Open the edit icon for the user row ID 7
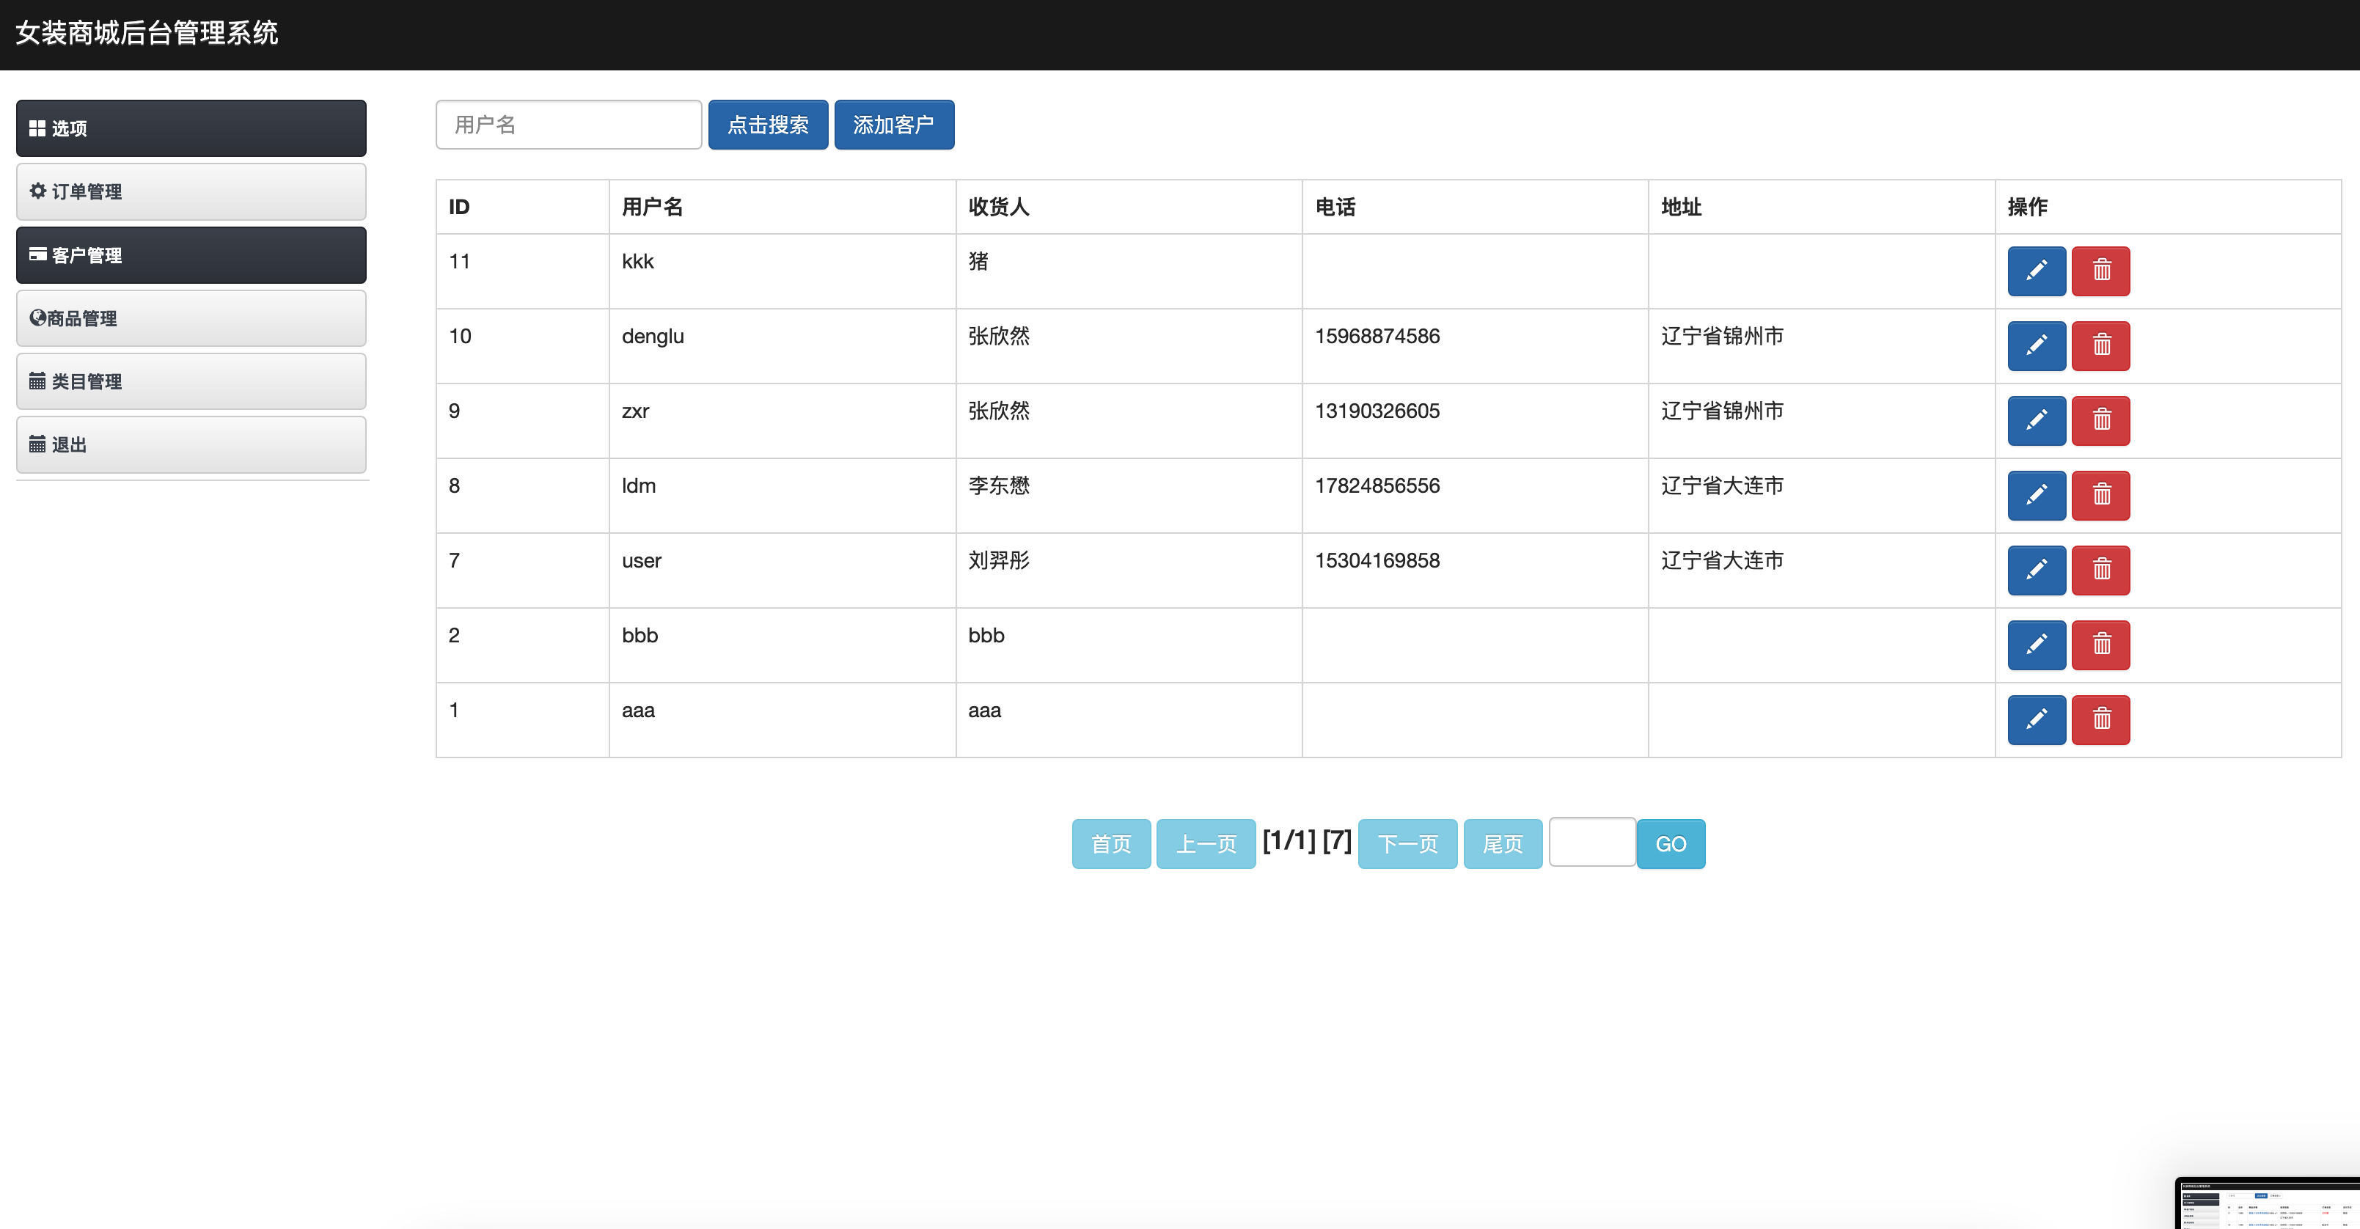This screenshot has width=2360, height=1229. (2036, 570)
